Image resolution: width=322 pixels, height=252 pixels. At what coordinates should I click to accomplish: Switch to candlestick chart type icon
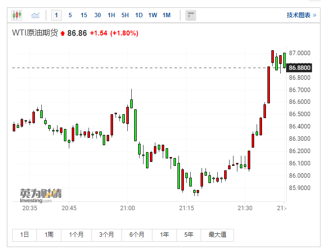click(x=17, y=15)
